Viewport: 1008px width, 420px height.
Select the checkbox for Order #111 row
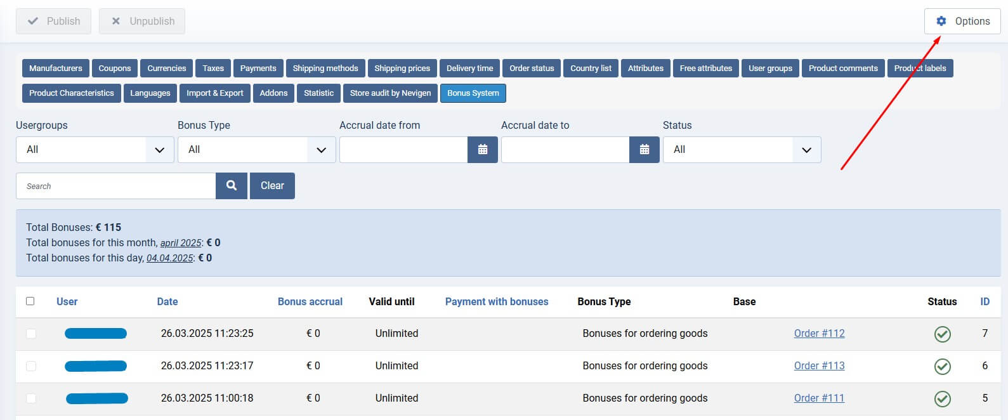point(31,398)
